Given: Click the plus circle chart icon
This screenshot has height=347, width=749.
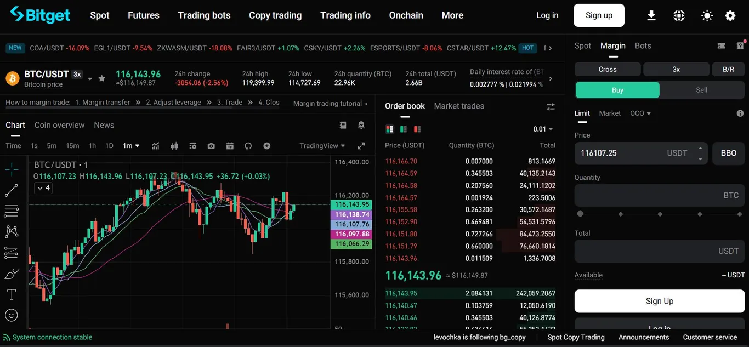Looking at the screenshot, I should pos(266,146).
